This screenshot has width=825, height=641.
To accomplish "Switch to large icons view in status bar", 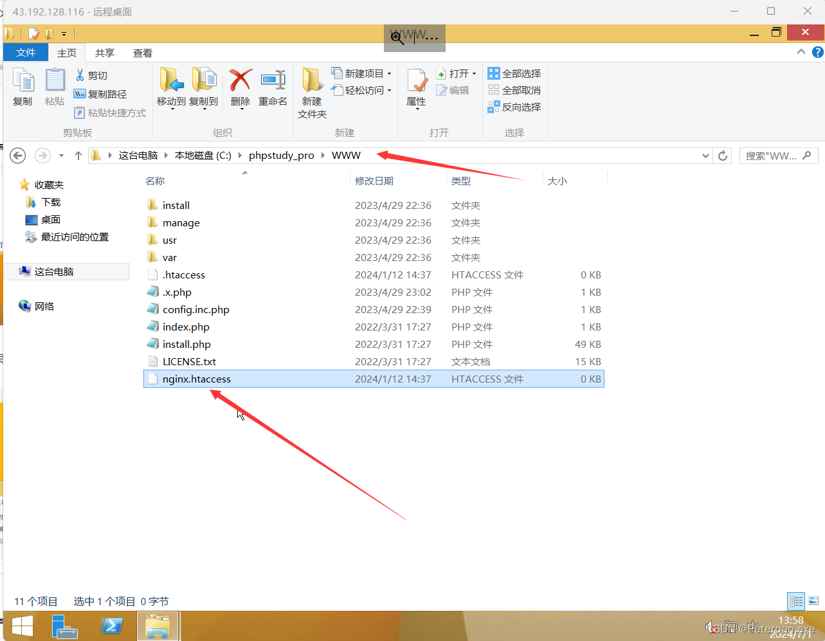I will point(813,601).
